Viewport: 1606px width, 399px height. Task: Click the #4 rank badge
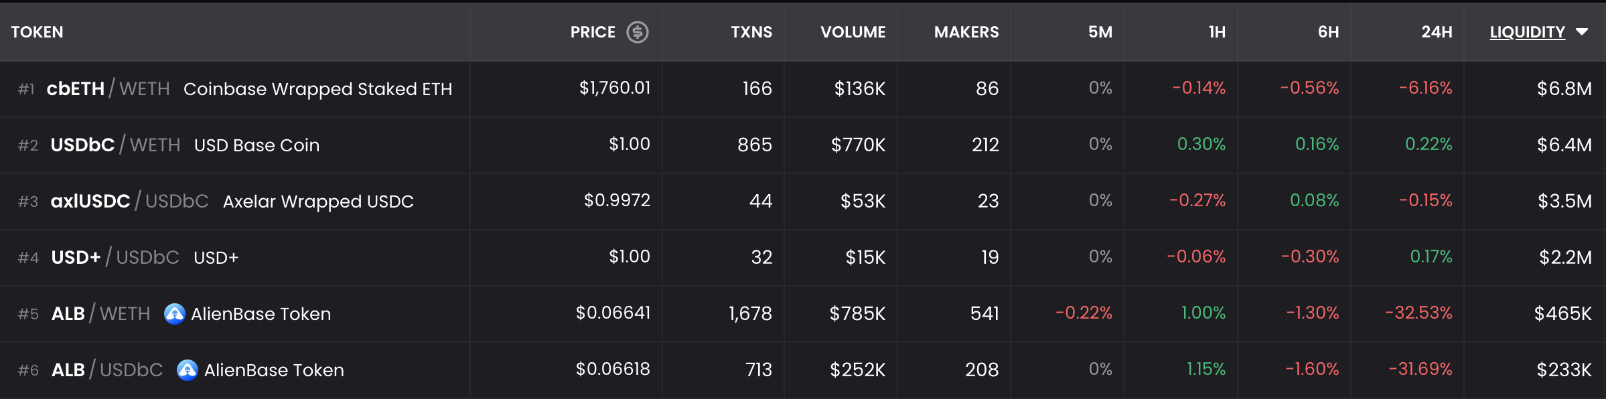click(x=28, y=258)
